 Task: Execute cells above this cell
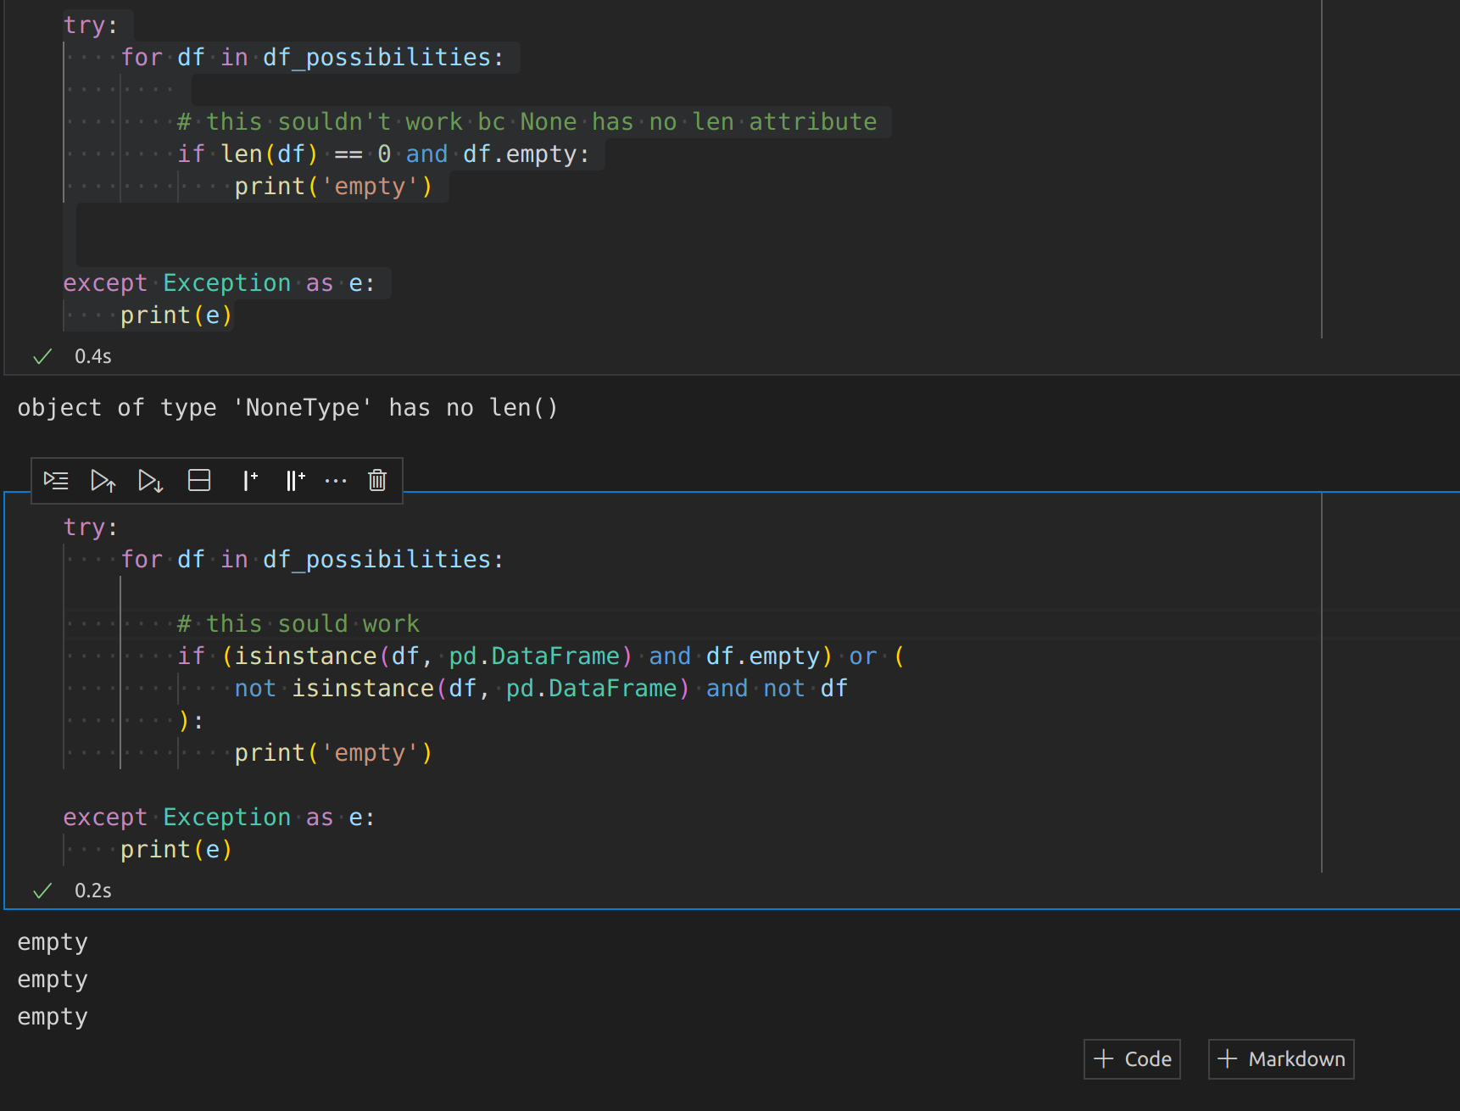[x=103, y=481]
